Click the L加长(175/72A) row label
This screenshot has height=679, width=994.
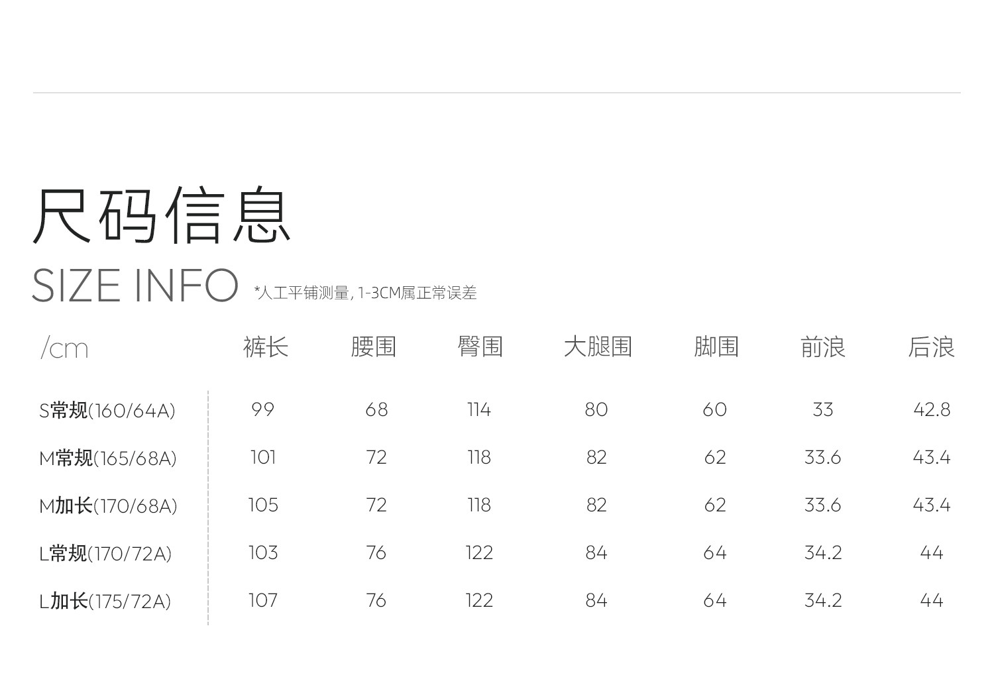105,601
